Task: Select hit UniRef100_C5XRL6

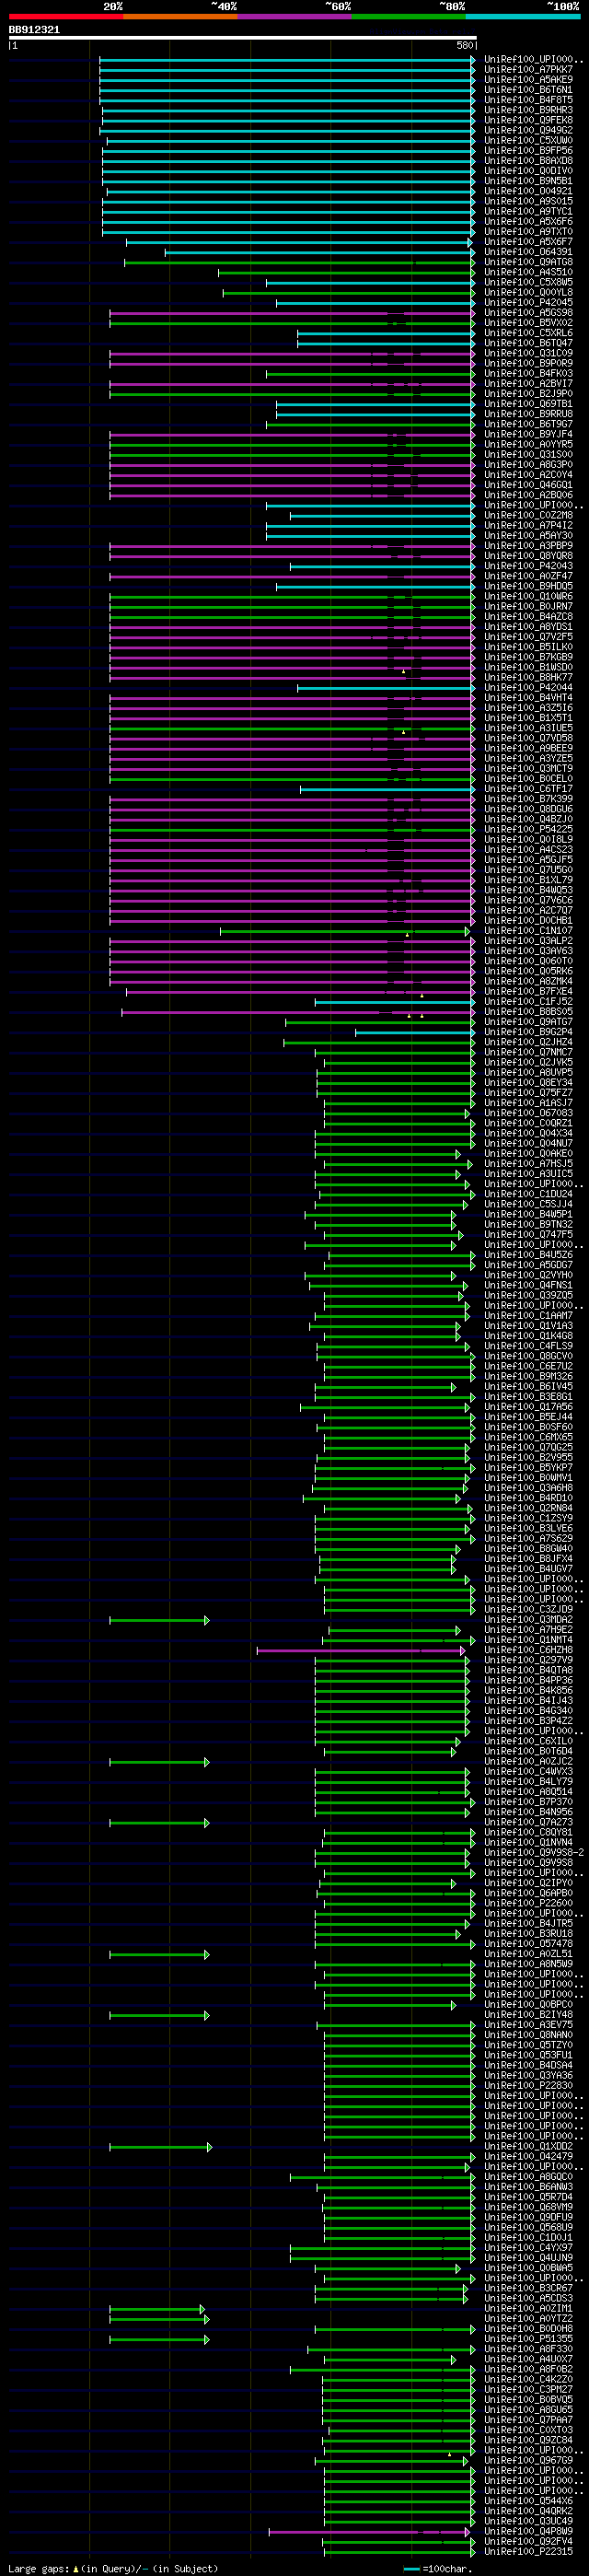Action: [529, 333]
